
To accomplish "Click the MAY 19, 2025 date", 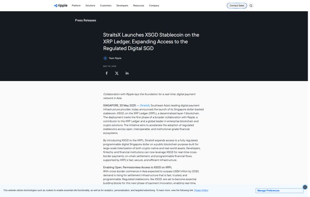I will point(110,66).
